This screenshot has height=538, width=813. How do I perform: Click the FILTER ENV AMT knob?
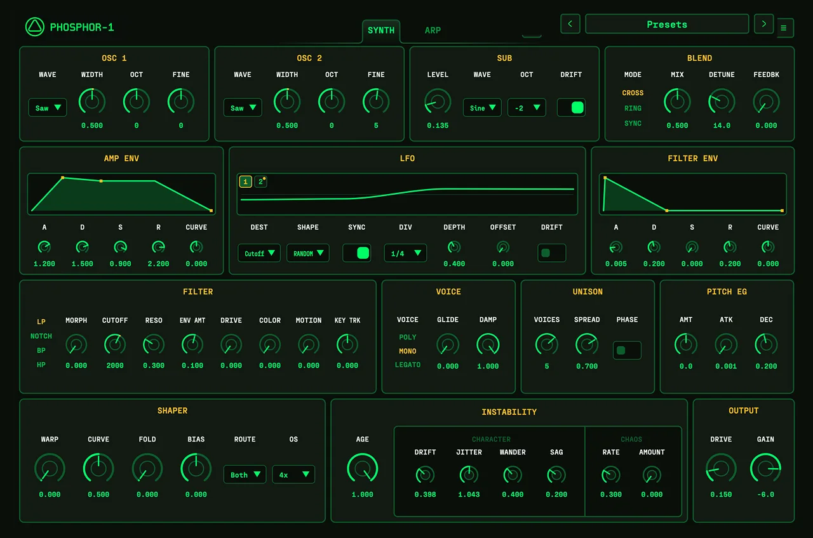point(192,344)
